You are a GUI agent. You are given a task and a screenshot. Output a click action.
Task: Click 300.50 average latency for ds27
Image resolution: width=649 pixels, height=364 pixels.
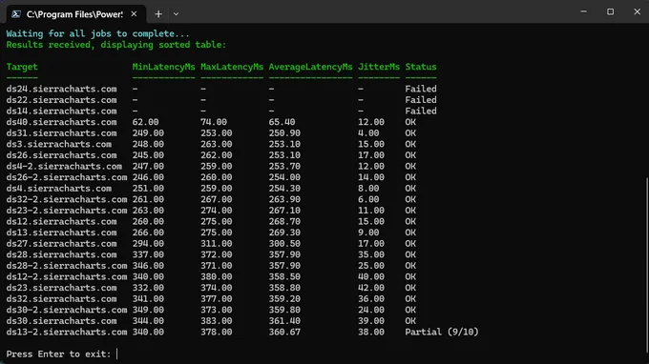[284, 244]
